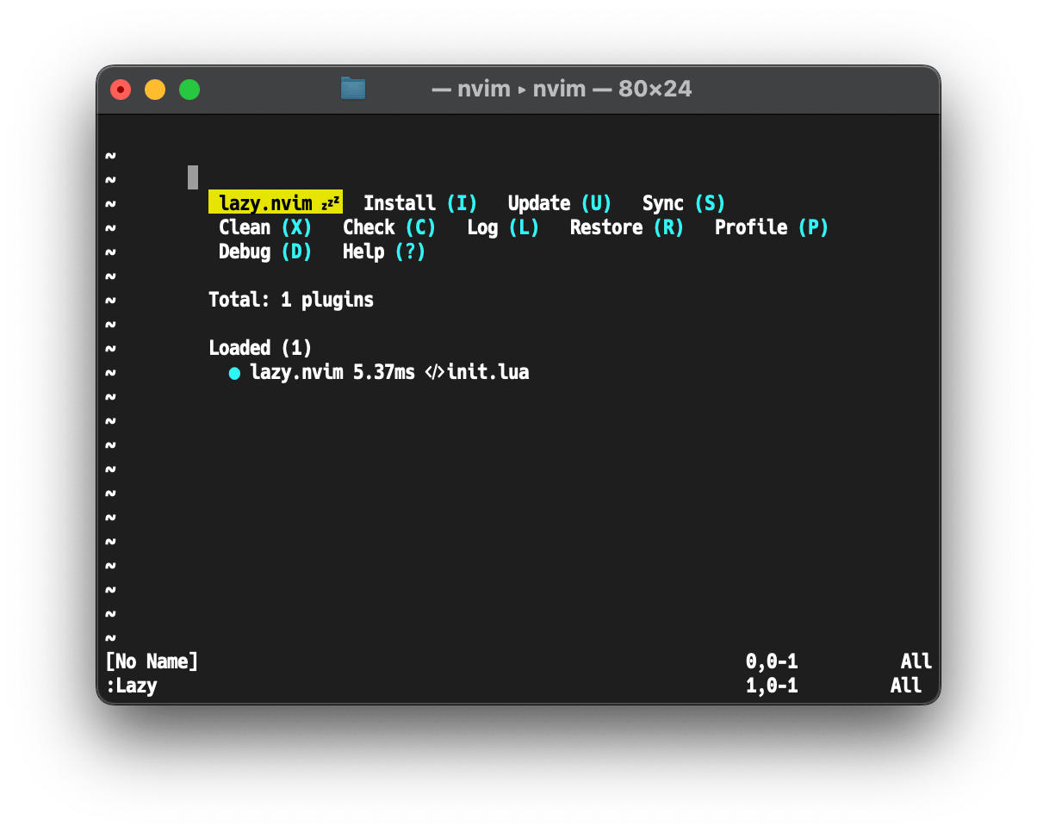
Task: Run Sync (S) from the Lazy menu
Action: [684, 203]
